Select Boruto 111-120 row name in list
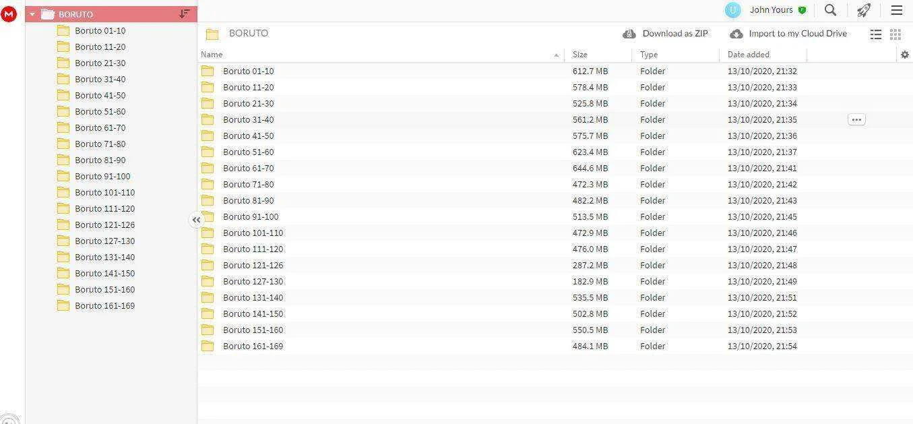The width and height of the screenshot is (913, 424). (253, 249)
